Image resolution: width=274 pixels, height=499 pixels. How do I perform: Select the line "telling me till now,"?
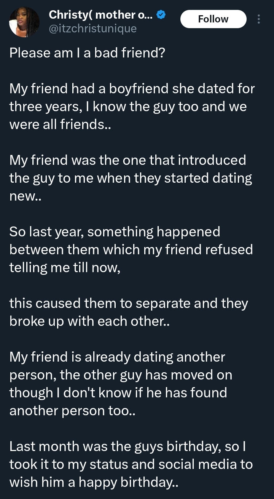coord(65,268)
